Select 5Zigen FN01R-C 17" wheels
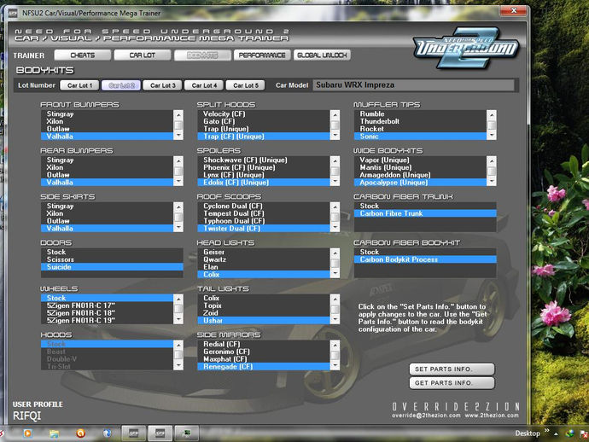The image size is (589, 442). [x=107, y=305]
